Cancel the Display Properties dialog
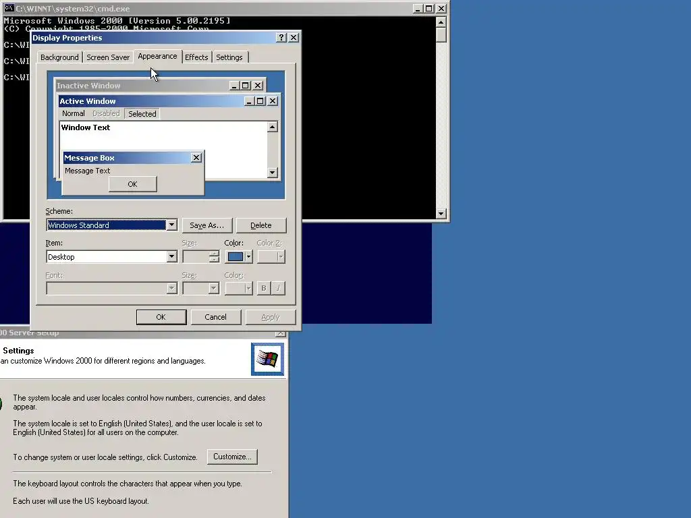 [215, 317]
